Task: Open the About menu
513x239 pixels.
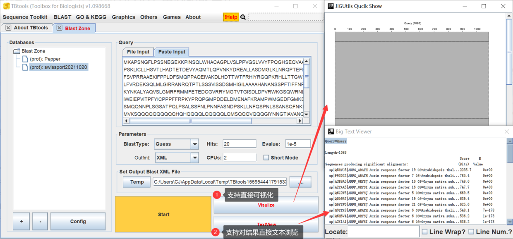Action: 193,17
